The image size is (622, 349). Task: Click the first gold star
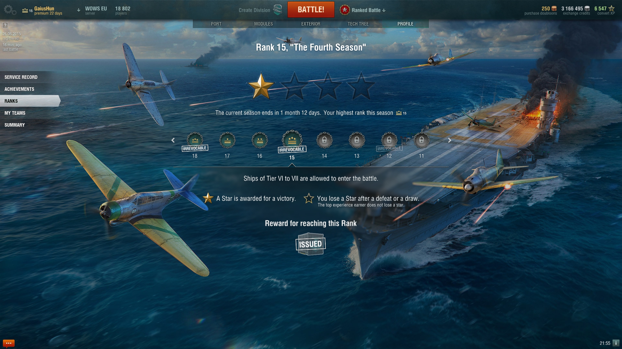[261, 86]
